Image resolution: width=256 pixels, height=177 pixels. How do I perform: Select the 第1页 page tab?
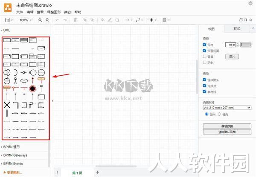(x=77, y=173)
